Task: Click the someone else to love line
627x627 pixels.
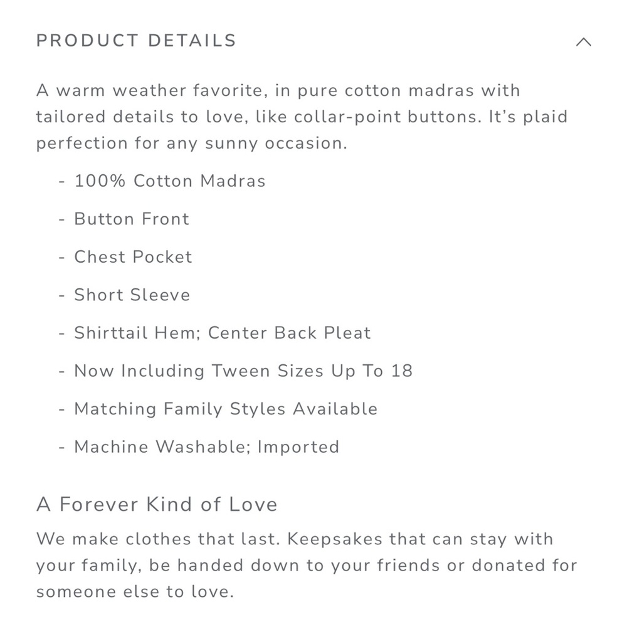Action: [135, 592]
